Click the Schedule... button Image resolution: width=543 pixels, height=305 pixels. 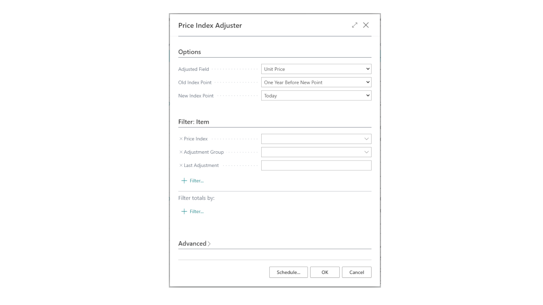point(288,272)
